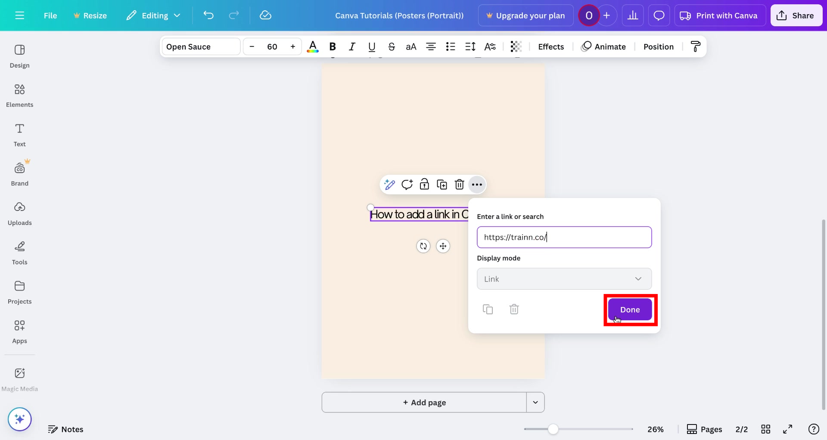Click the Done button to save link
827x440 pixels.
click(x=630, y=309)
